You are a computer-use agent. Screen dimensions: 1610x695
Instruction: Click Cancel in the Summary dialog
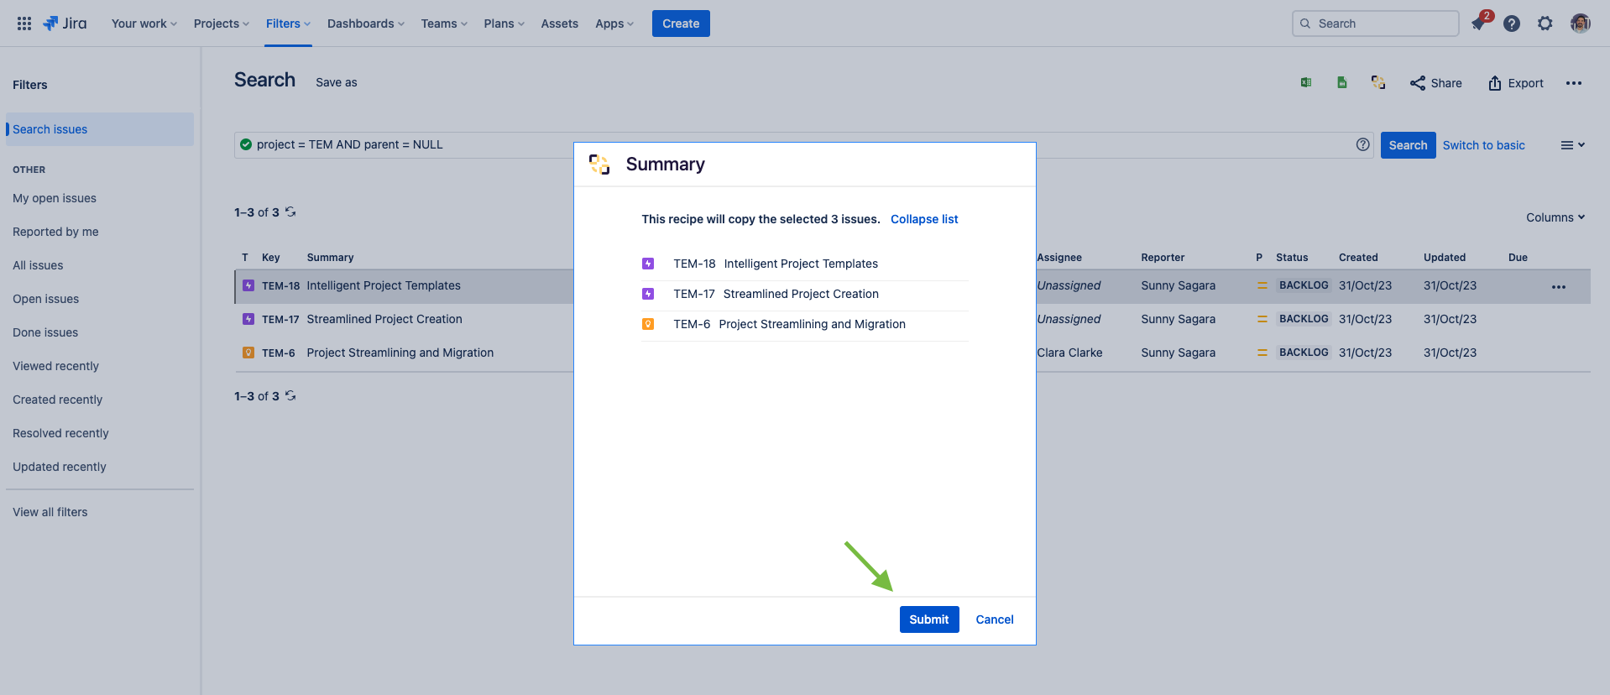pyautogui.click(x=994, y=619)
